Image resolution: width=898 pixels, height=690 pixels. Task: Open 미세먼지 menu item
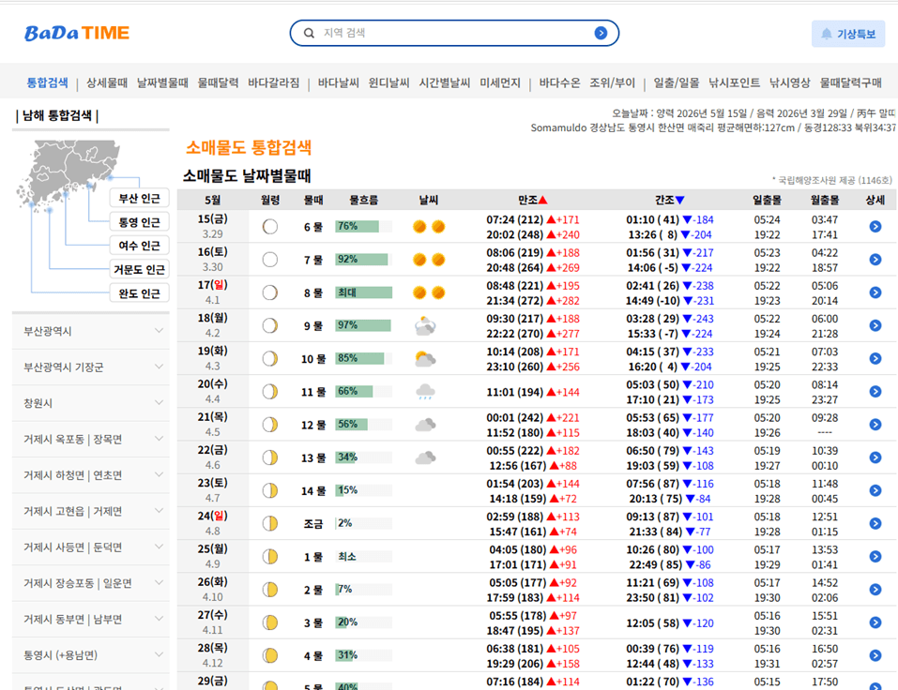click(499, 82)
